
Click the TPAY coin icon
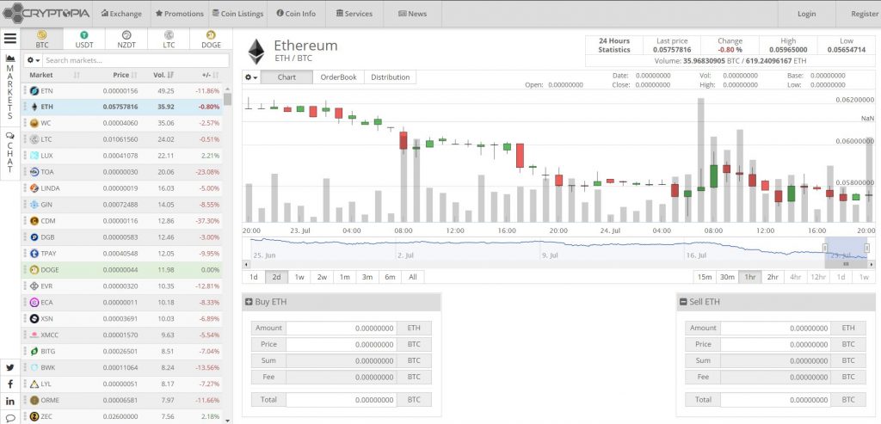coord(34,253)
